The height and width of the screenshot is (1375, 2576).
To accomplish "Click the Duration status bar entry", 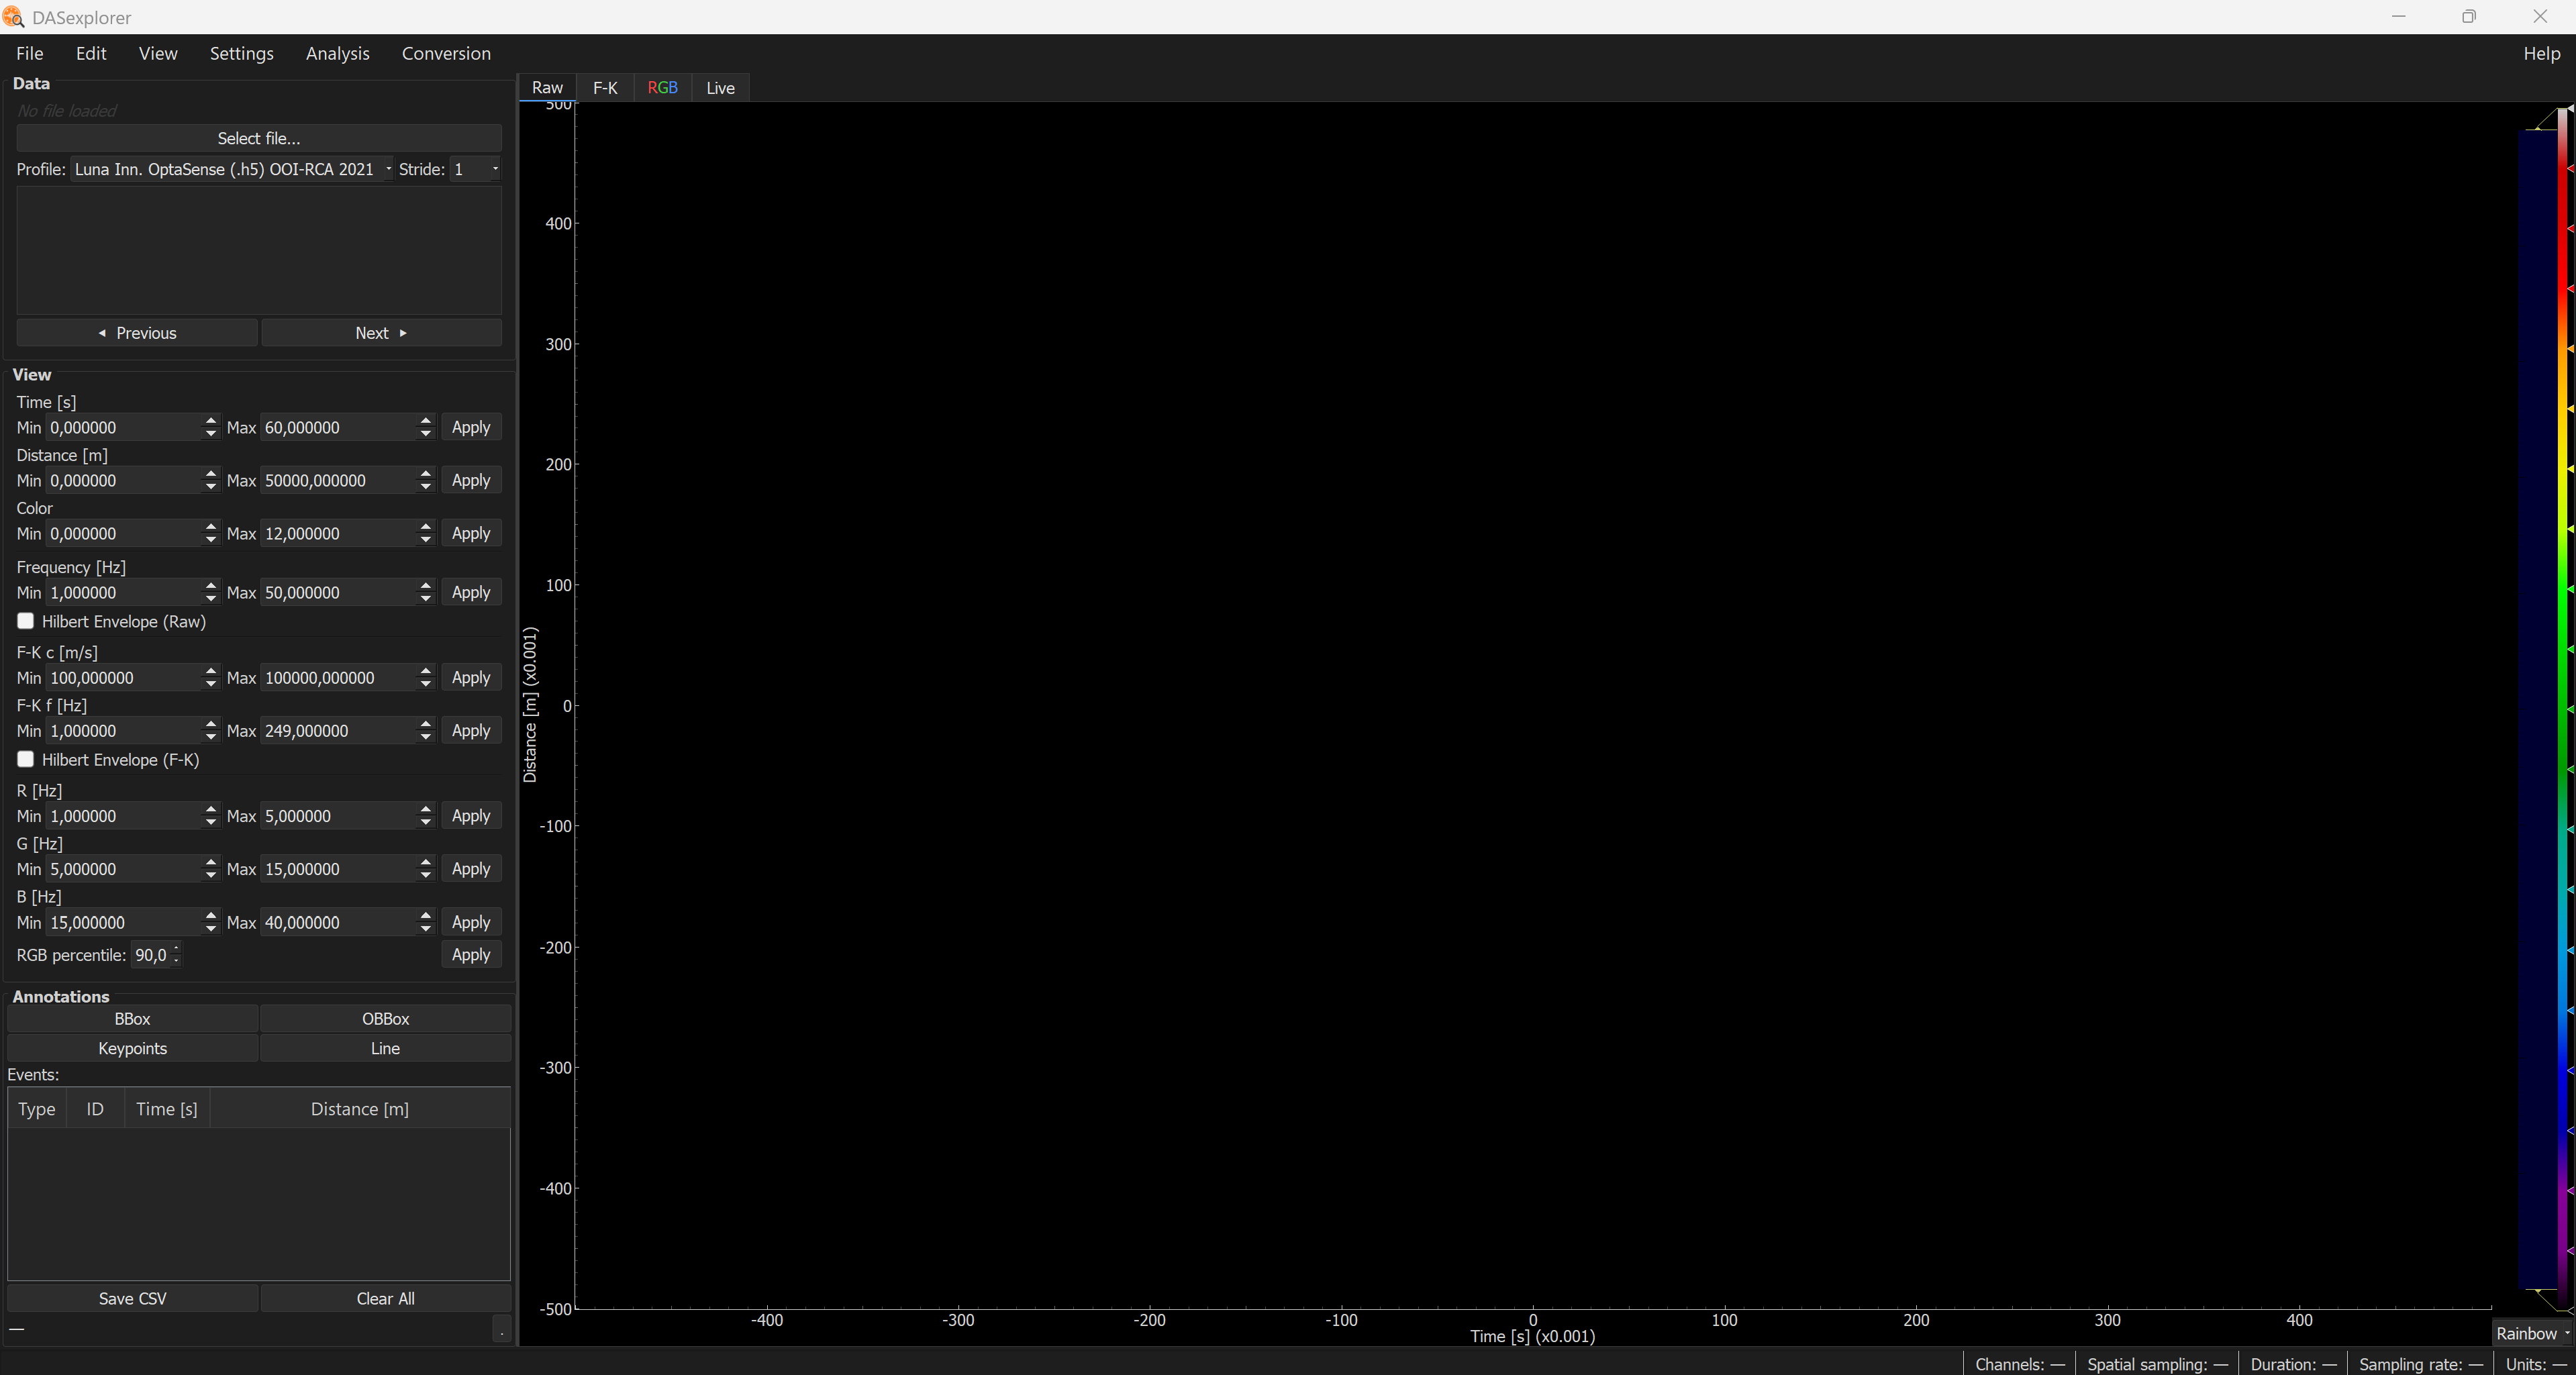I will [x=2293, y=1364].
